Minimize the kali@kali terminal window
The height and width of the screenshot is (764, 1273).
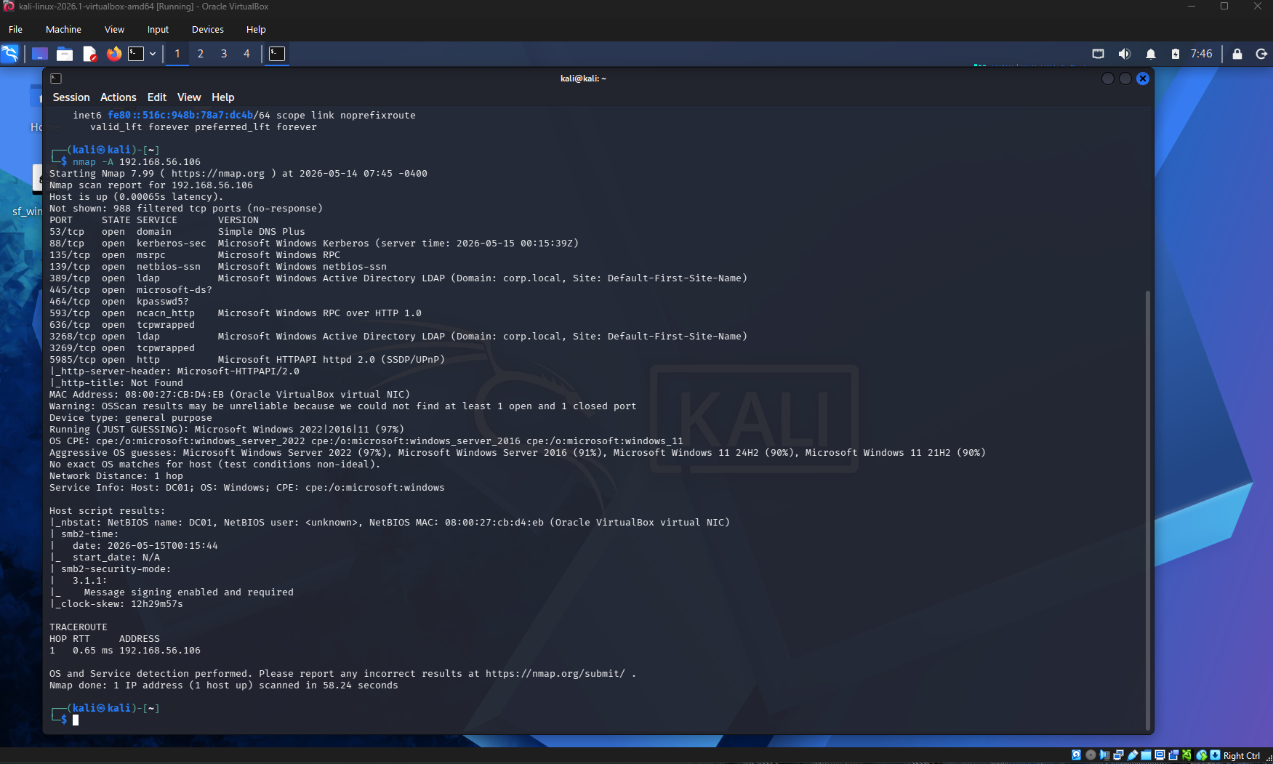click(1108, 79)
